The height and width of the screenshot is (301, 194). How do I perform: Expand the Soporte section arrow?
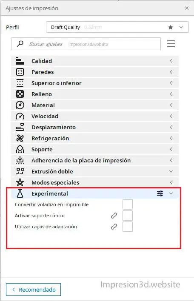point(171,149)
